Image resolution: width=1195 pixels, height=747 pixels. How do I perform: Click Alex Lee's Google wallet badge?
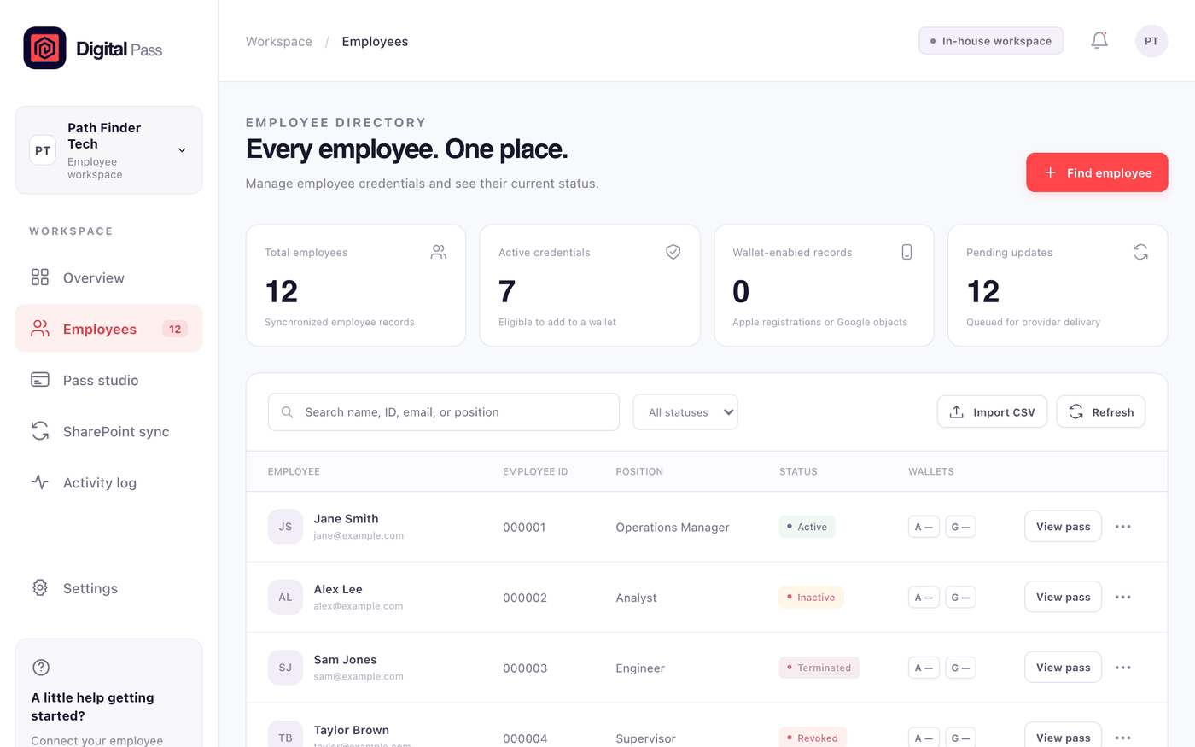coord(960,598)
